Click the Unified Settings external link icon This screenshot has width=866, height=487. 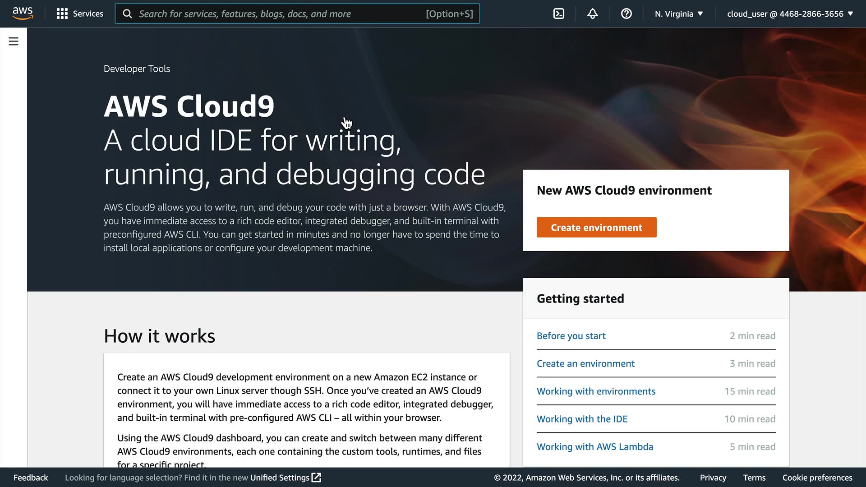click(x=316, y=478)
